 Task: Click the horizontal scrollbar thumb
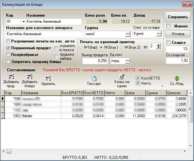(9, 151)
